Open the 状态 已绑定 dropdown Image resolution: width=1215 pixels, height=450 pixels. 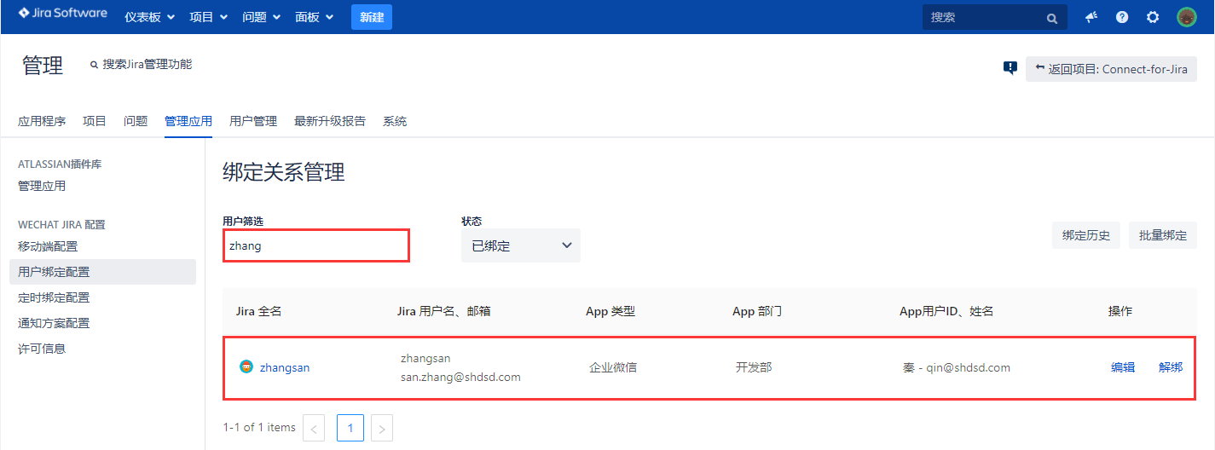coord(520,245)
